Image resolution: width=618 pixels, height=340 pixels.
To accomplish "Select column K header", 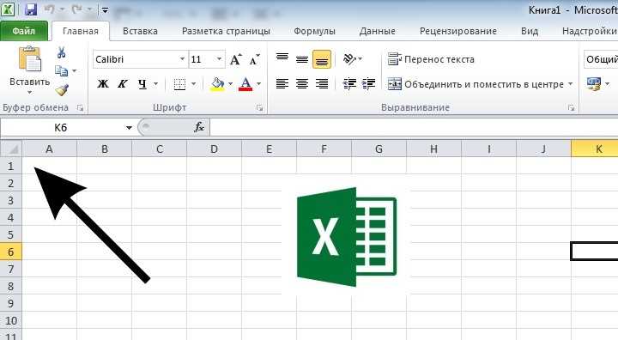I will (x=595, y=149).
